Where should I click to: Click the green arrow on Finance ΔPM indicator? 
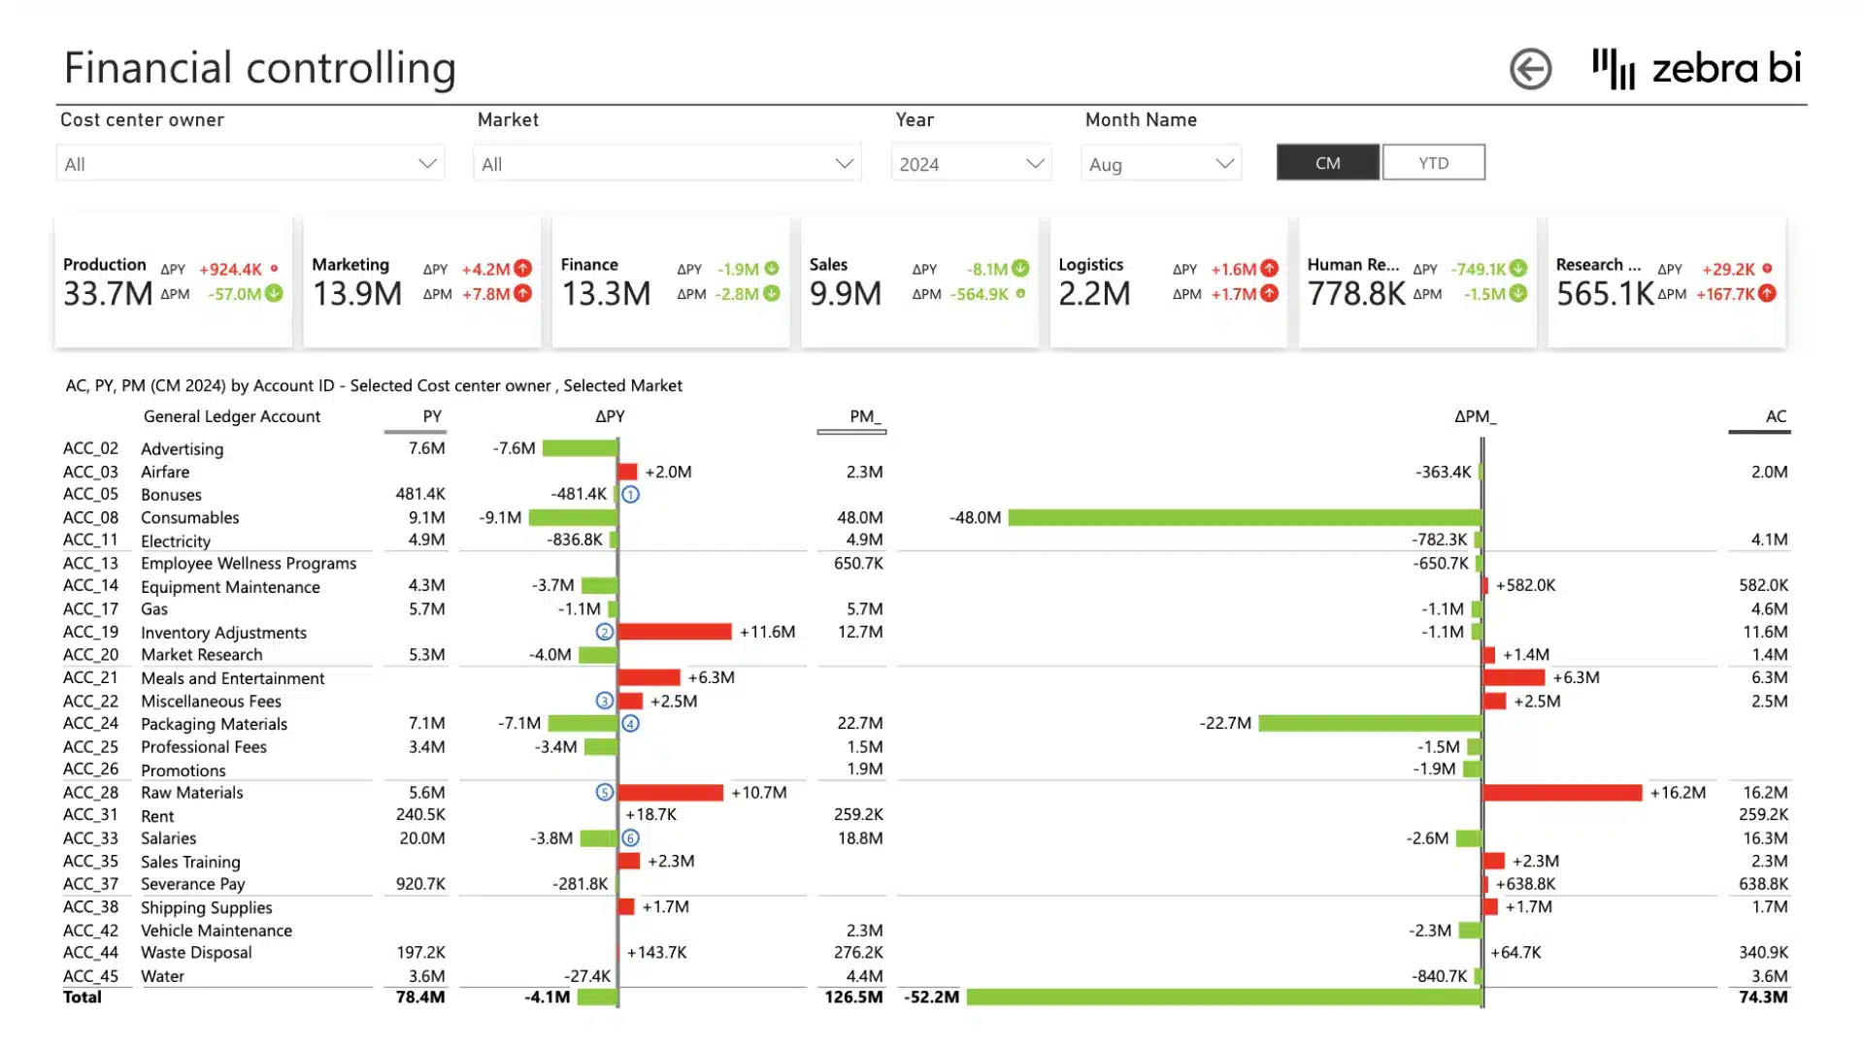[x=770, y=295]
